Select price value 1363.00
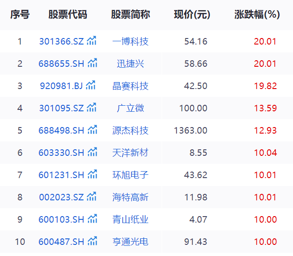The width and height of the screenshot is (293, 256). (x=190, y=130)
